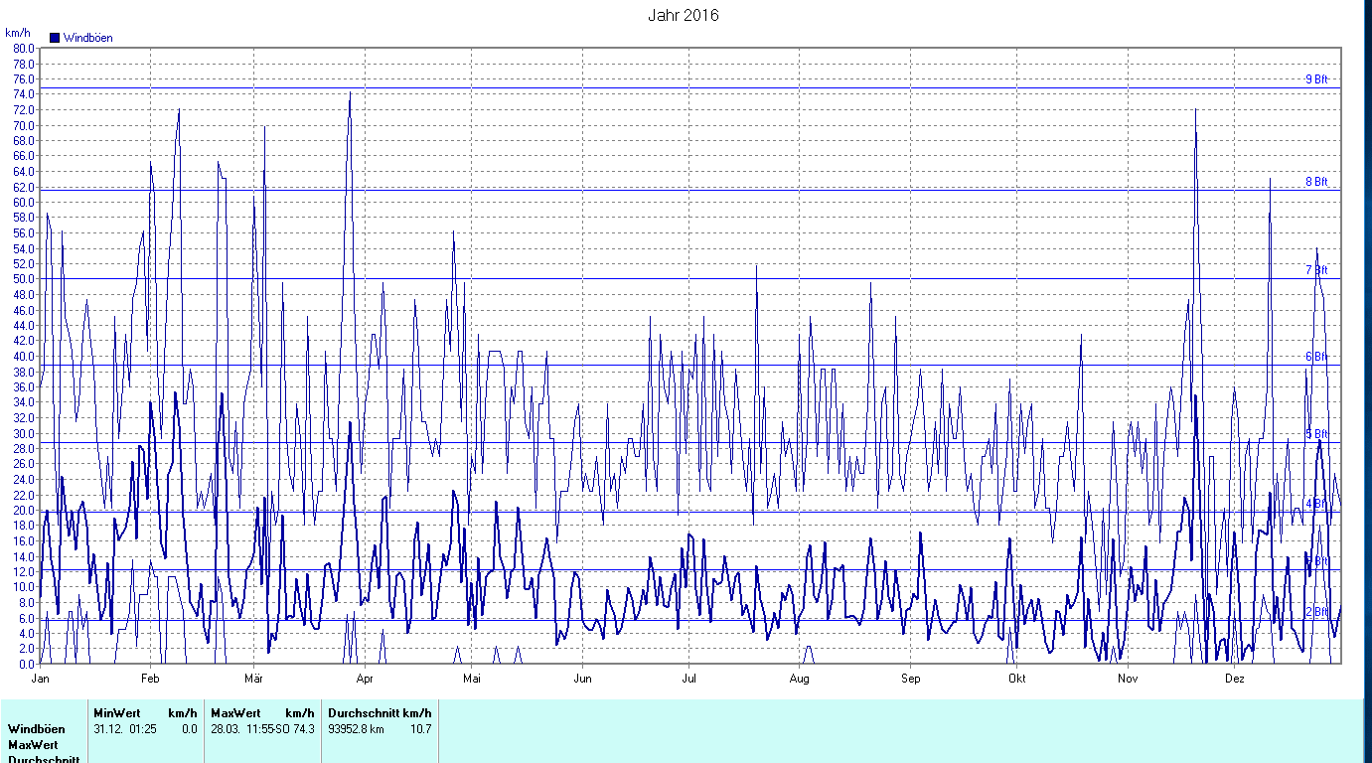The width and height of the screenshot is (1372, 763).
Task: Click the '6 Bft' Beaufort line label
Action: coord(1316,357)
